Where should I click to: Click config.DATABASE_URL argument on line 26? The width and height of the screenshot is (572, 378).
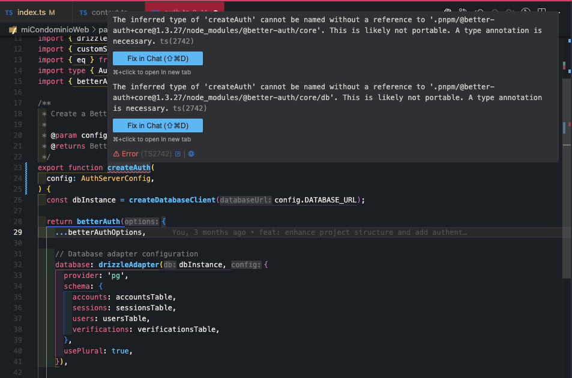click(316, 200)
